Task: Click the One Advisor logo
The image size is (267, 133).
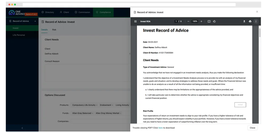Action: (17, 13)
